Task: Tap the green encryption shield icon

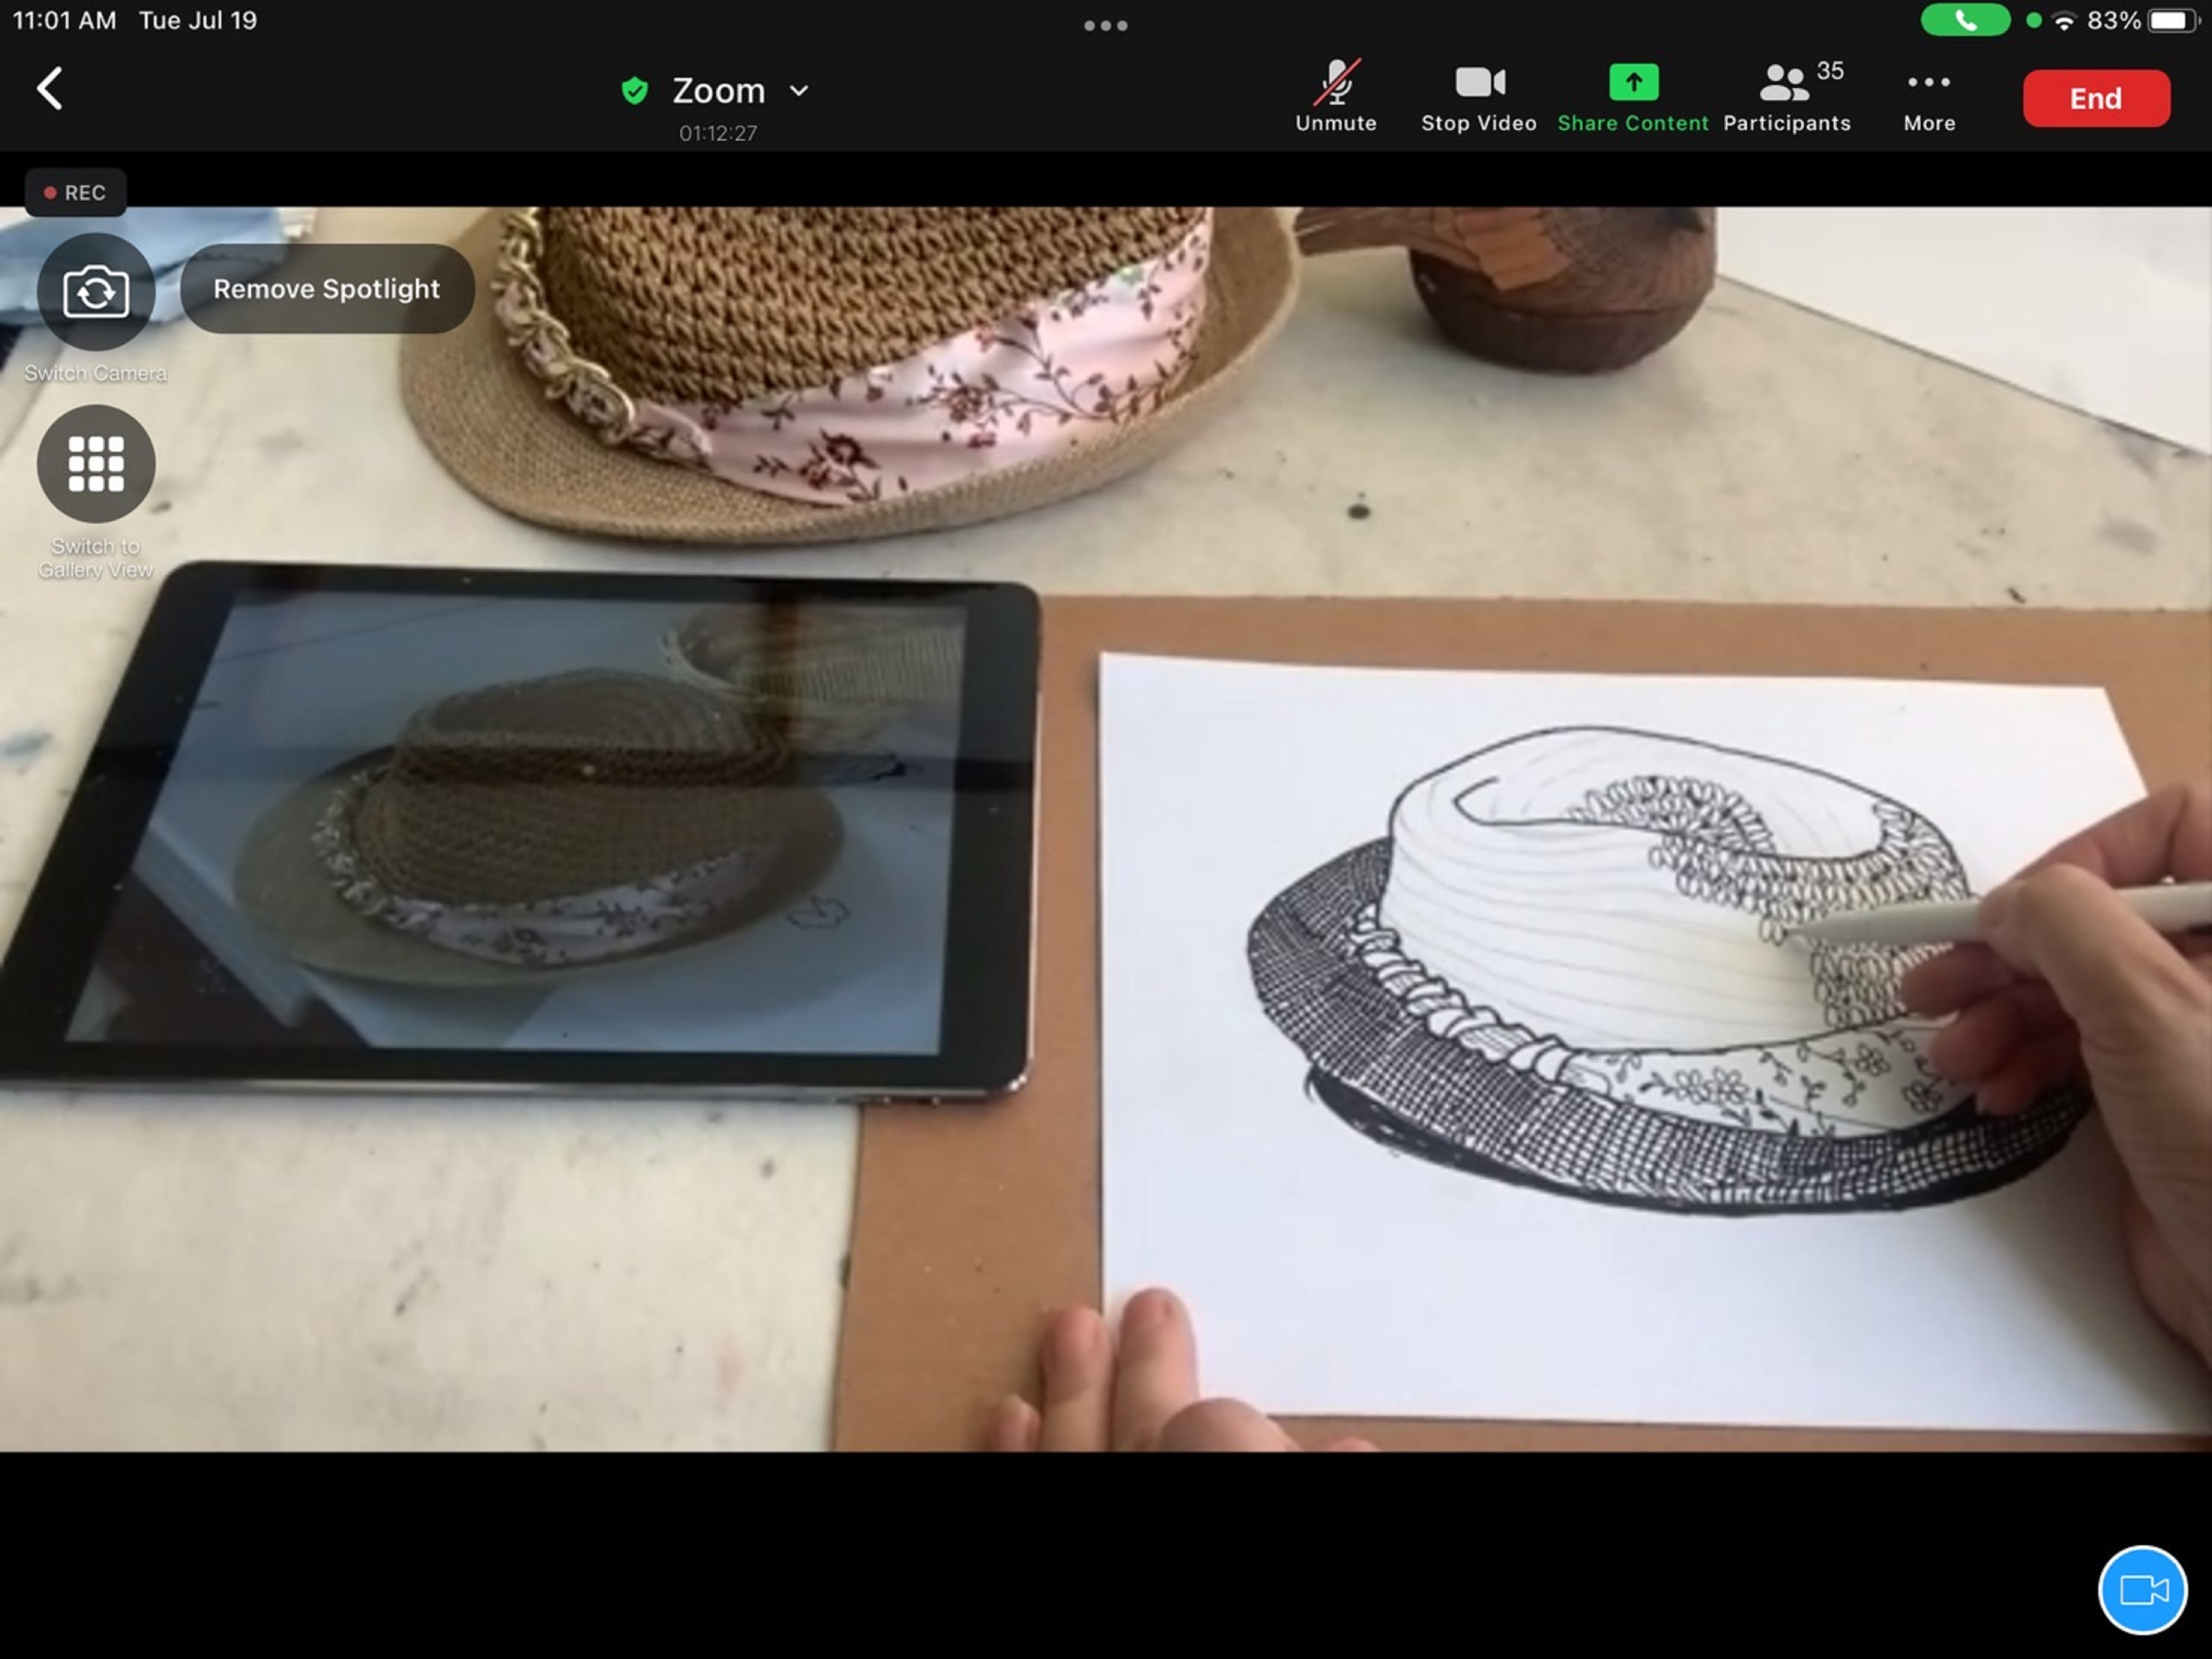Action: pos(634,91)
